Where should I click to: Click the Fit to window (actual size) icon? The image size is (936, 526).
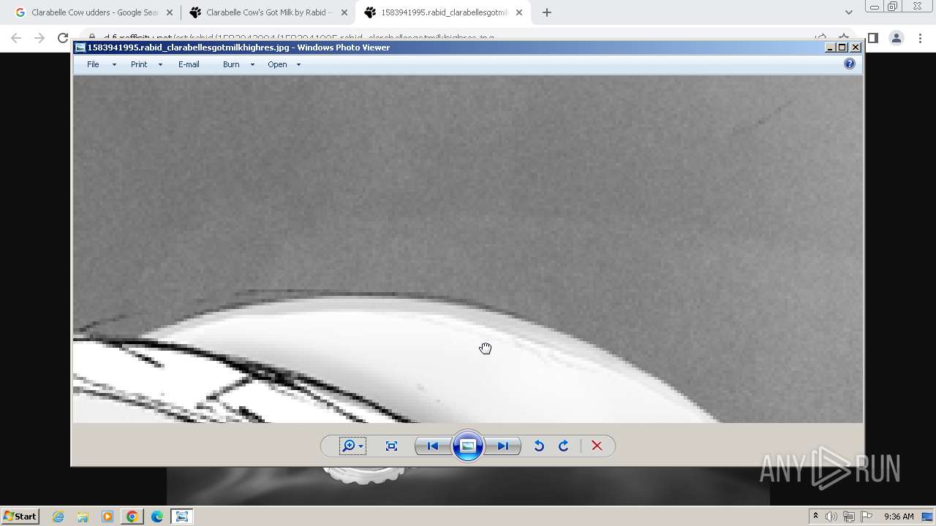[x=391, y=446]
